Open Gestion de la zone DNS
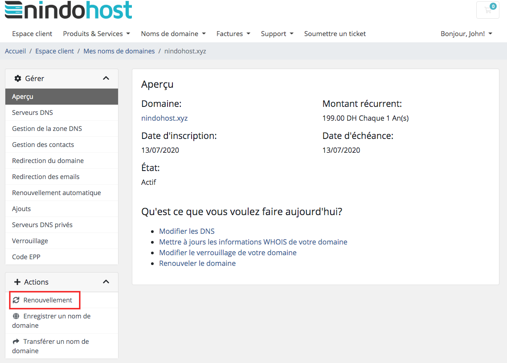This screenshot has height=363, width=507. 62,129
